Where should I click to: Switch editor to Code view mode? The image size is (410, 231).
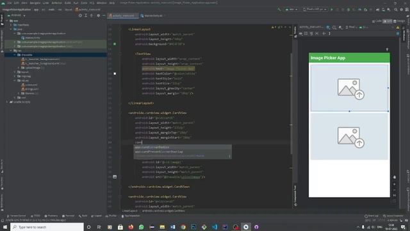377,21
